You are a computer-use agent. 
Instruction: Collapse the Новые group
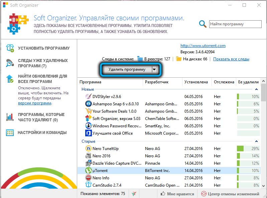pyautogui.click(x=256, y=89)
